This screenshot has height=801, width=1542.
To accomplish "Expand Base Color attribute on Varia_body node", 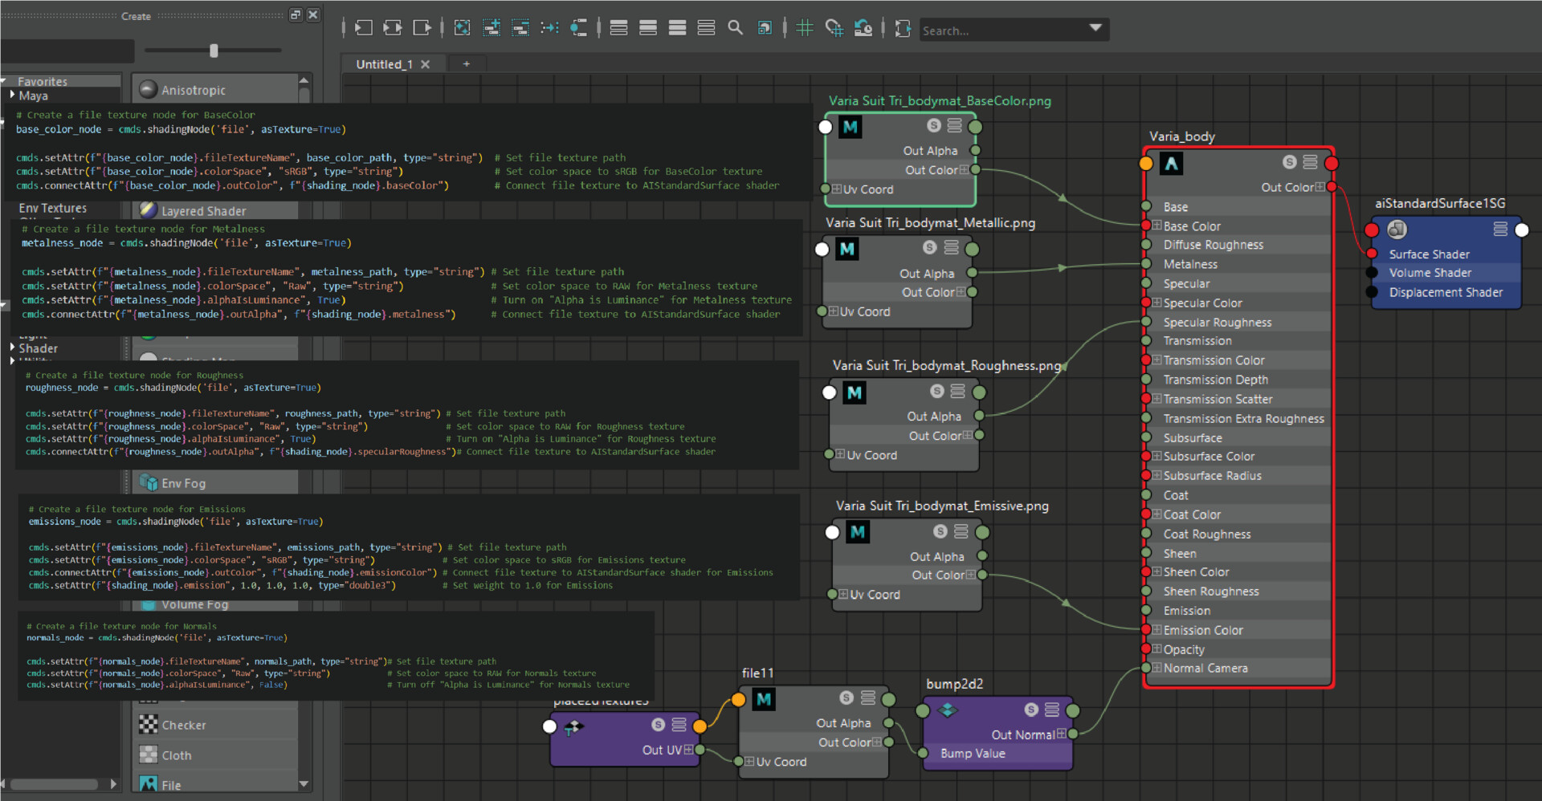I will tap(1157, 226).
